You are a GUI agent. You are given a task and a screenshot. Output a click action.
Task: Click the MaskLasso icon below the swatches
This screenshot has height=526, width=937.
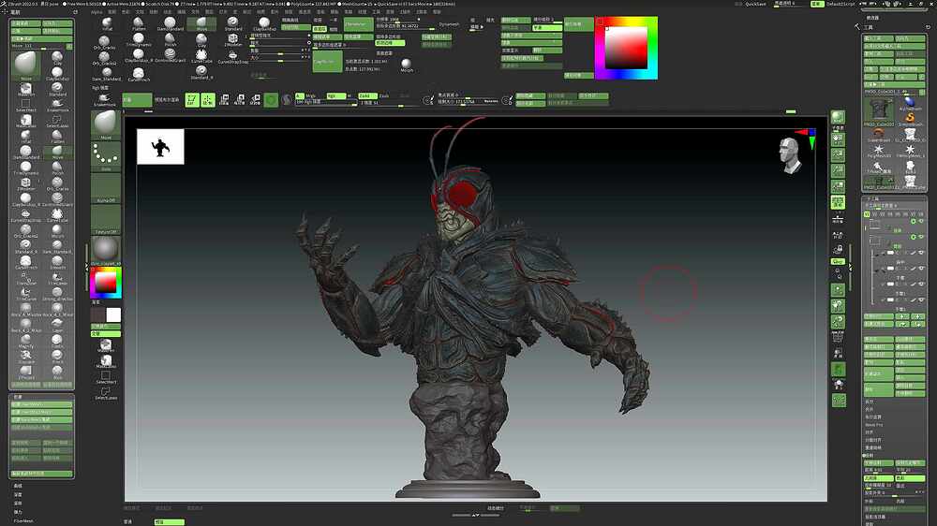[106, 362]
